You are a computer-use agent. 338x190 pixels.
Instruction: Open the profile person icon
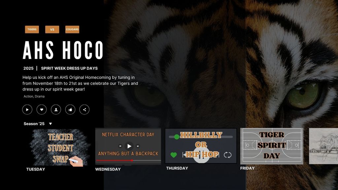(56, 110)
